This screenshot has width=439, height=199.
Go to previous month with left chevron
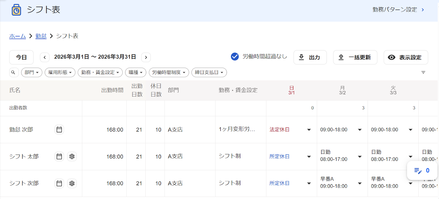click(x=45, y=57)
